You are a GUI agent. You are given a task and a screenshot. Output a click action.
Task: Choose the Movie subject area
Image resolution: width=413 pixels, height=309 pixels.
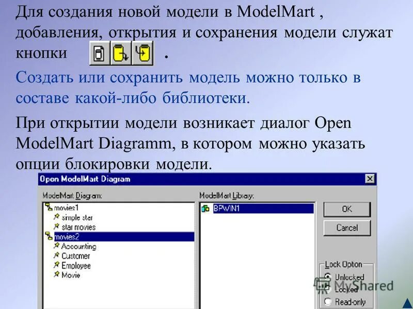(71, 275)
